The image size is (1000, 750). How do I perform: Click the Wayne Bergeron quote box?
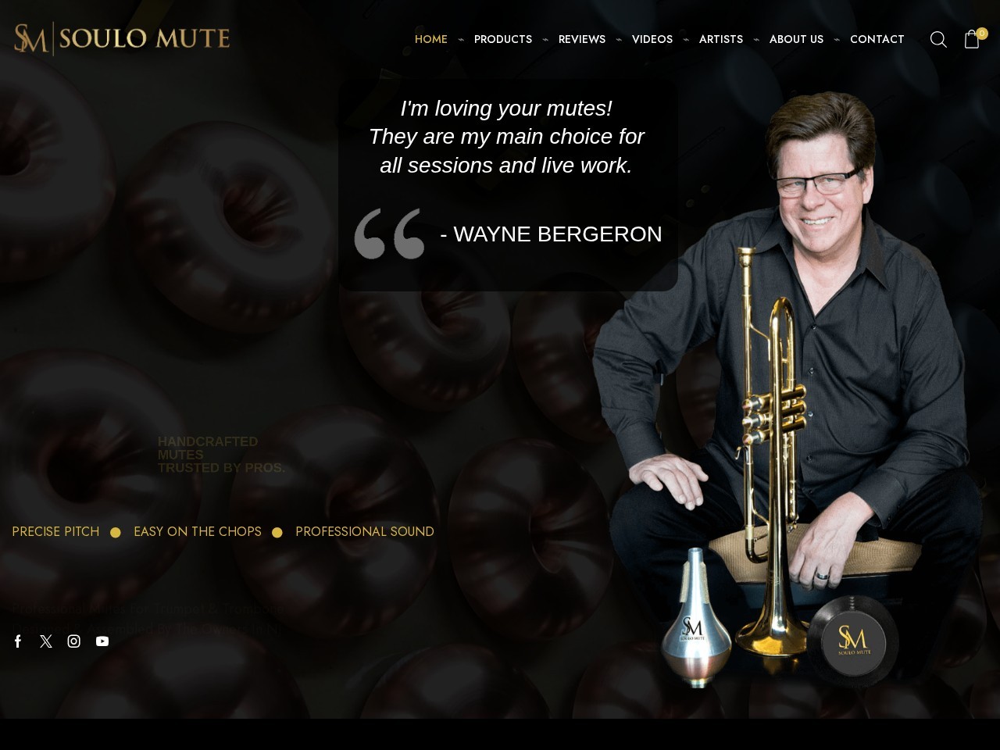click(x=508, y=184)
